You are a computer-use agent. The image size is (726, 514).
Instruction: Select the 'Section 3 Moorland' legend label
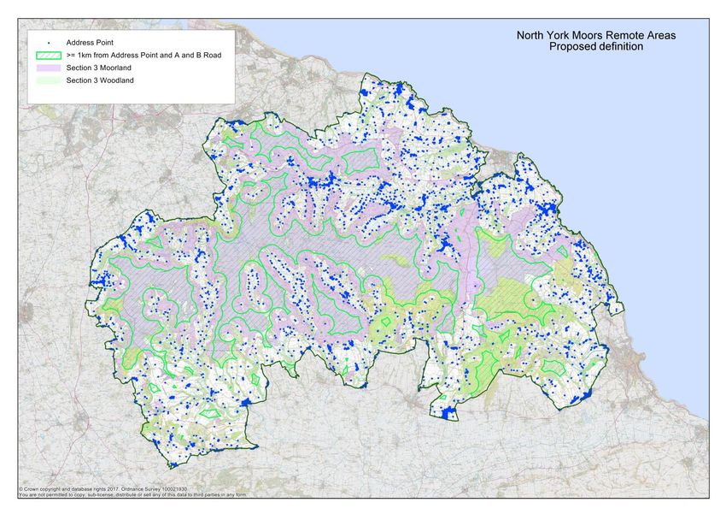(98, 68)
